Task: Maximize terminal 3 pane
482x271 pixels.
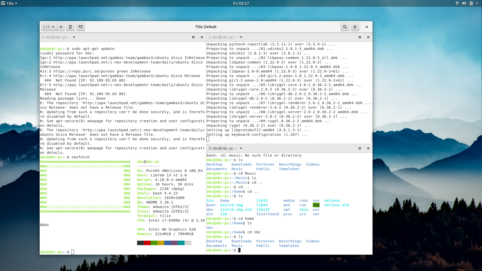Action: click(360, 148)
